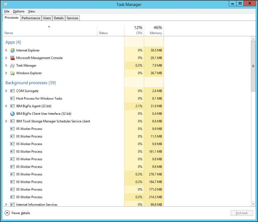The height and width of the screenshot is (222, 258).
Task: Expand the Windows Explorer entry
Action: [x=6, y=73]
